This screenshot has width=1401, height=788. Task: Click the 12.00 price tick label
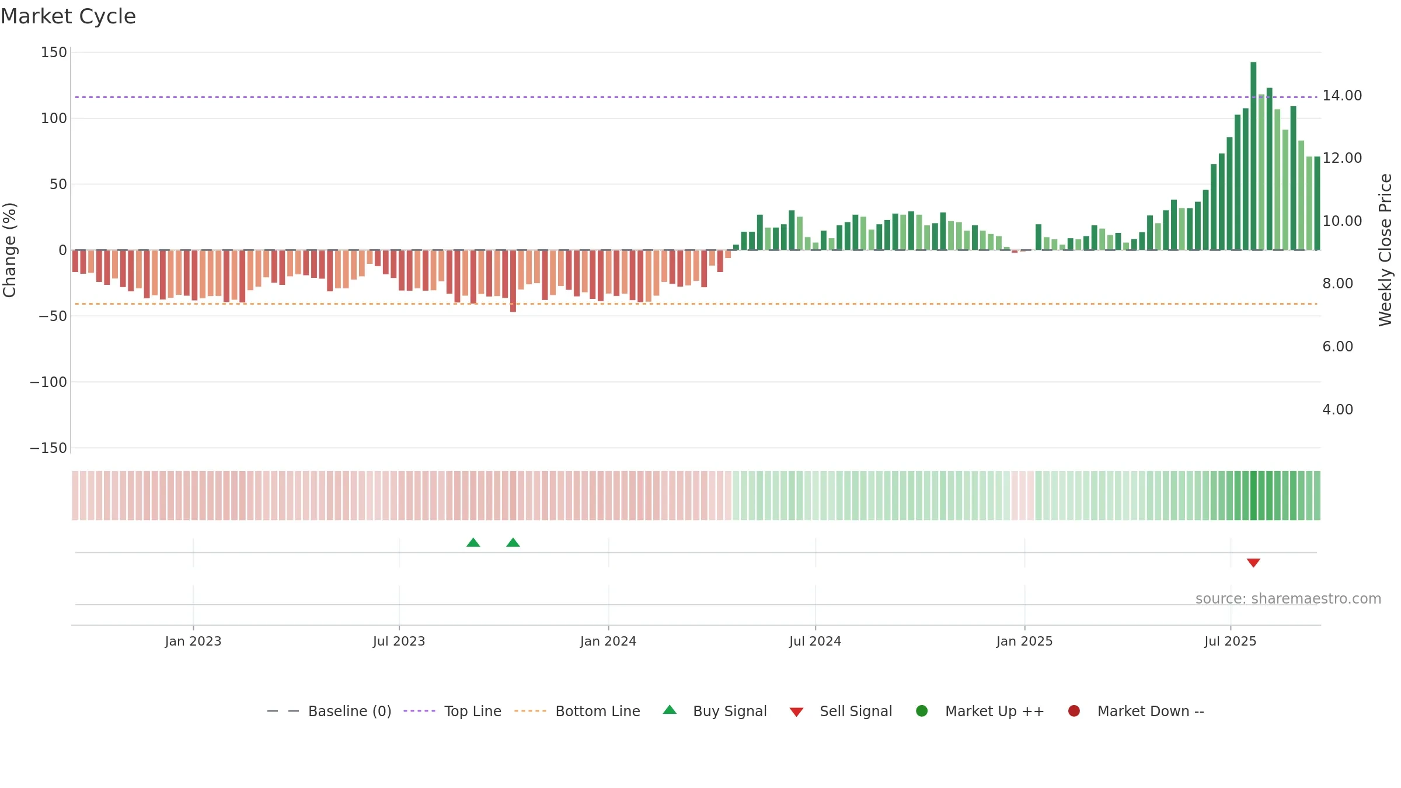[1342, 158]
